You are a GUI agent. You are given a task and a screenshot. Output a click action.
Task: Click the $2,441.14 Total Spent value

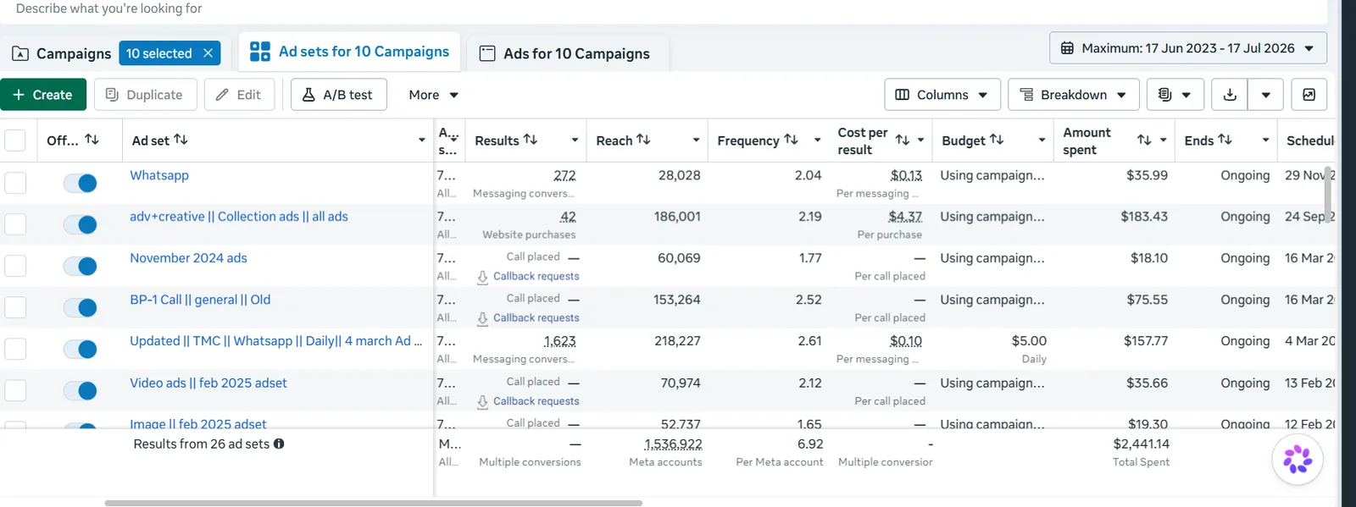1141,444
